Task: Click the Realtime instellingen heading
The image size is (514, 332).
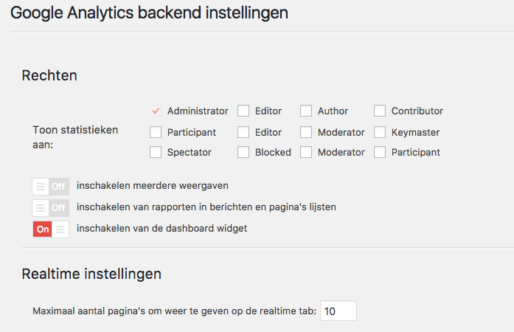Action: (x=91, y=274)
